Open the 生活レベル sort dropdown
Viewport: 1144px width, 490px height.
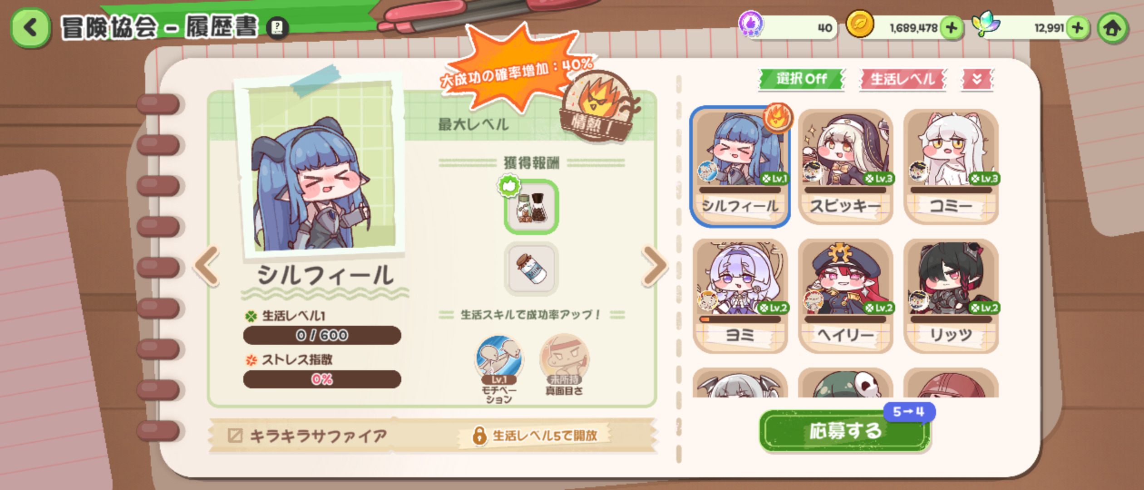click(x=902, y=79)
